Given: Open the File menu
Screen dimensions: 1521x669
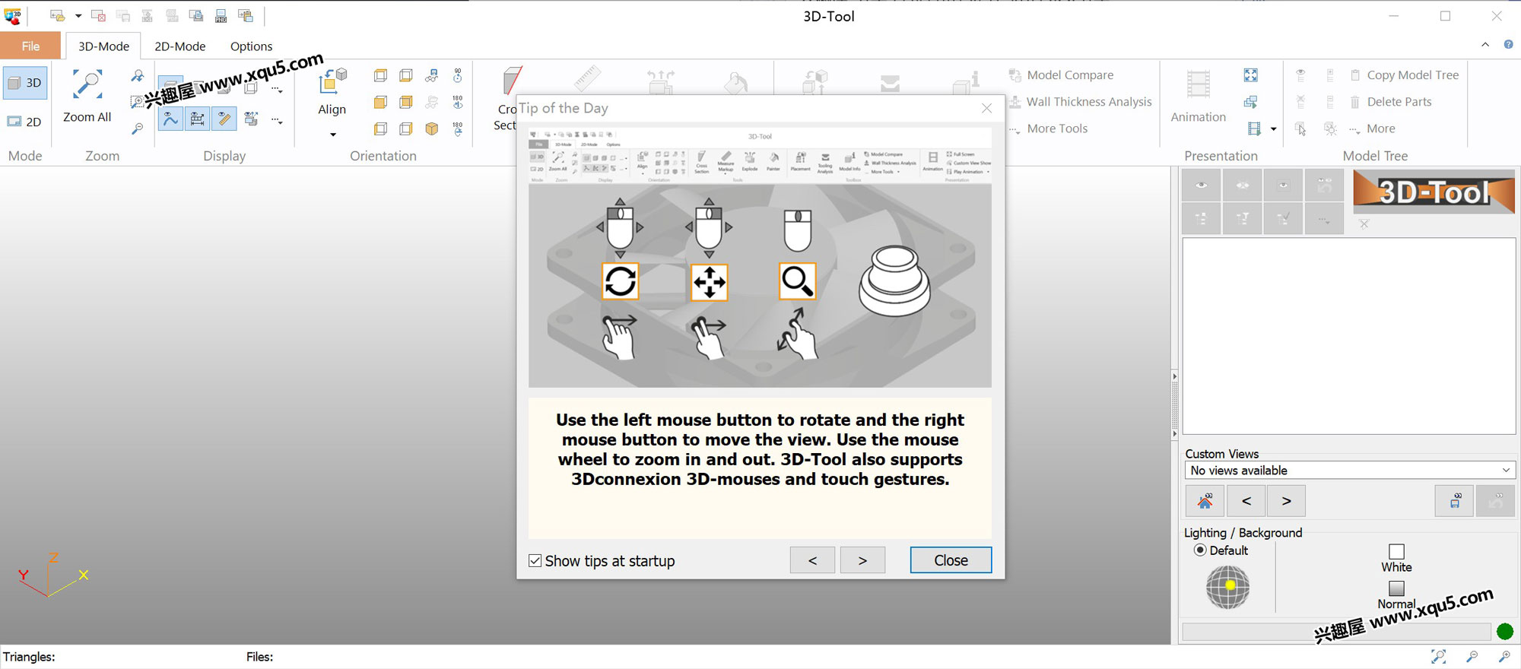Looking at the screenshot, I should pyautogui.click(x=30, y=46).
